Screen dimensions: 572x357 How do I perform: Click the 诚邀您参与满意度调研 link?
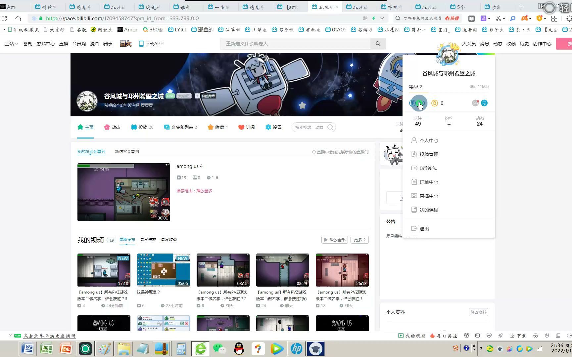49,336
